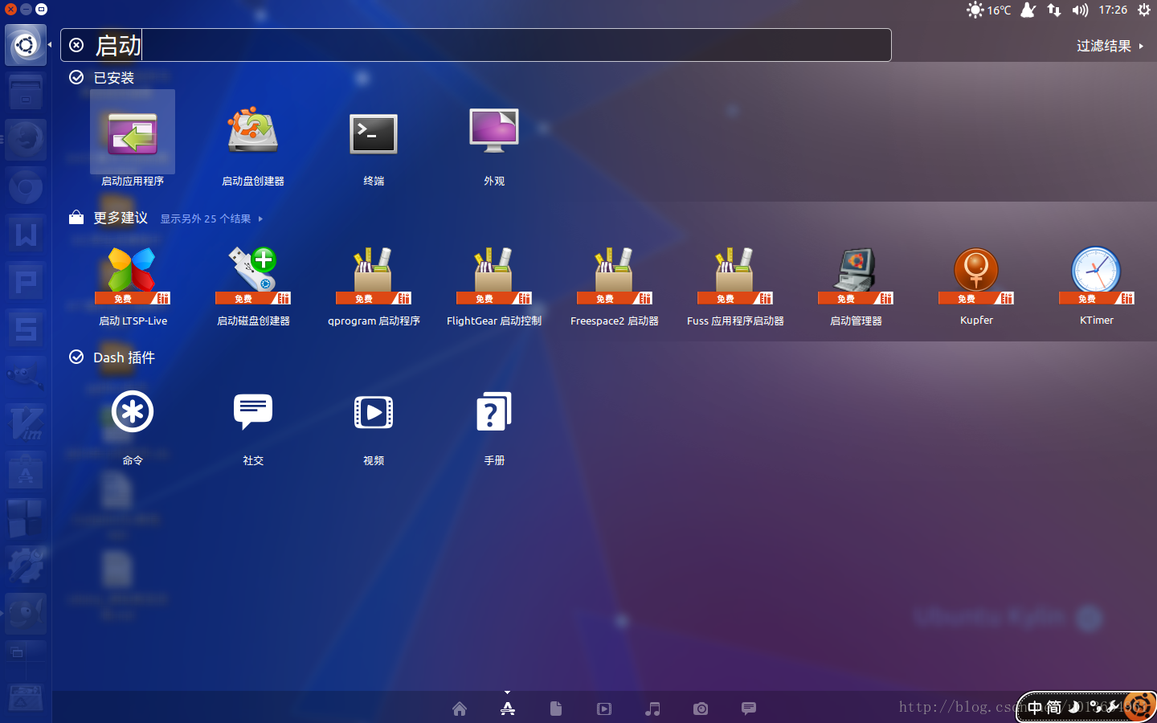Screen dimensions: 1157x723
Task: Open the notification bell indicator
Action: click(1028, 10)
